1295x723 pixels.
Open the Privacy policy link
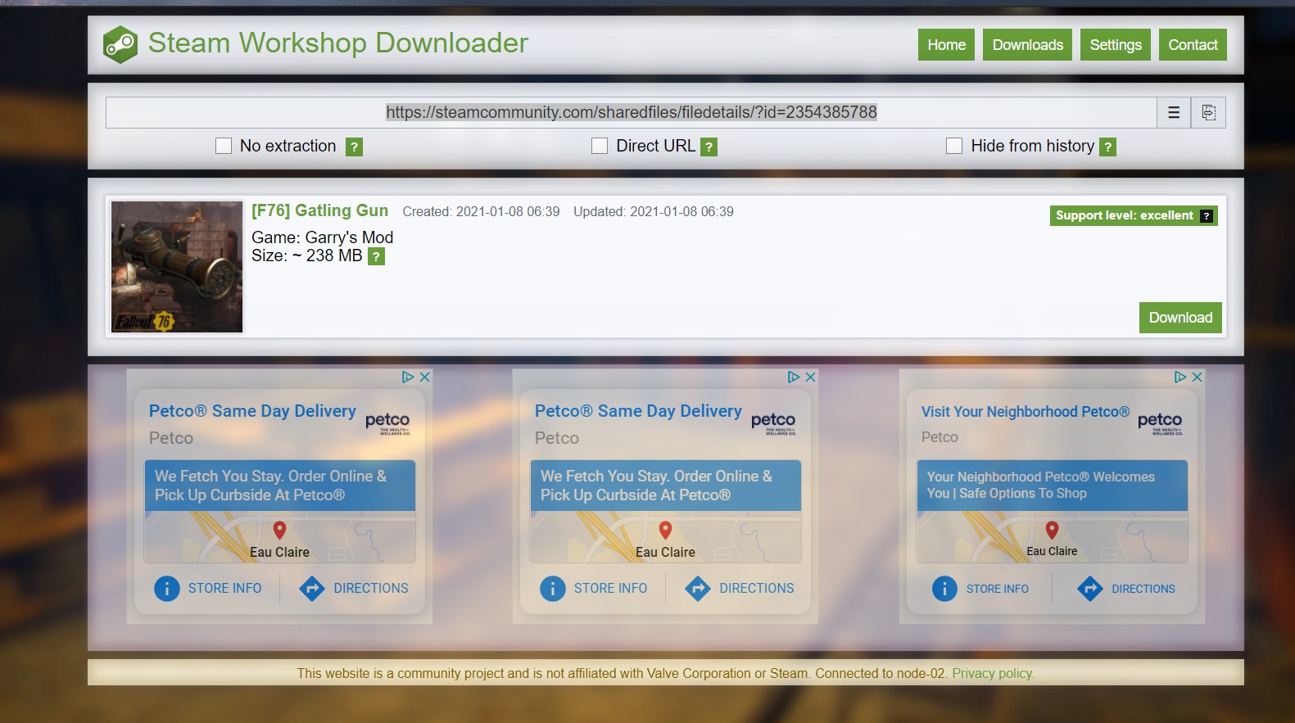993,673
